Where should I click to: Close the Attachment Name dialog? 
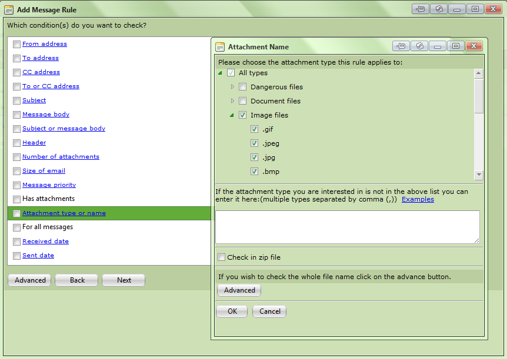coord(474,46)
